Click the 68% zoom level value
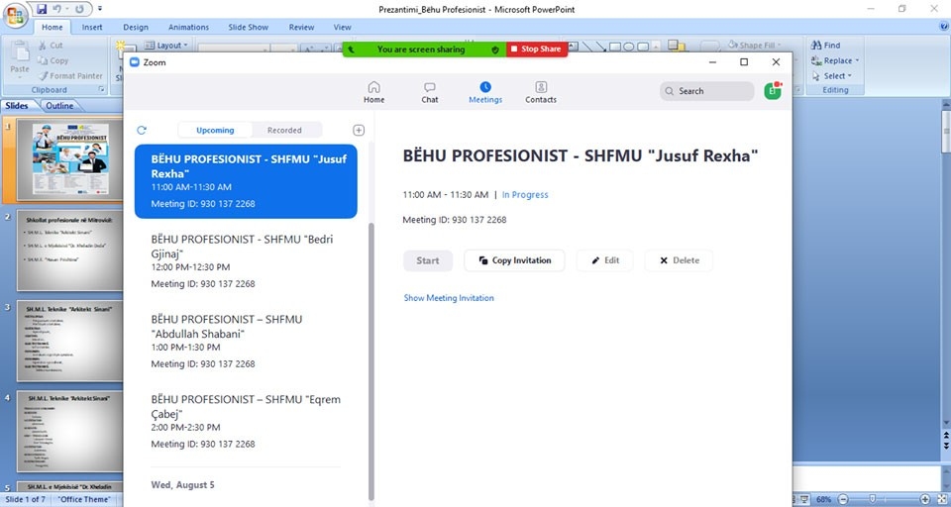 823,500
